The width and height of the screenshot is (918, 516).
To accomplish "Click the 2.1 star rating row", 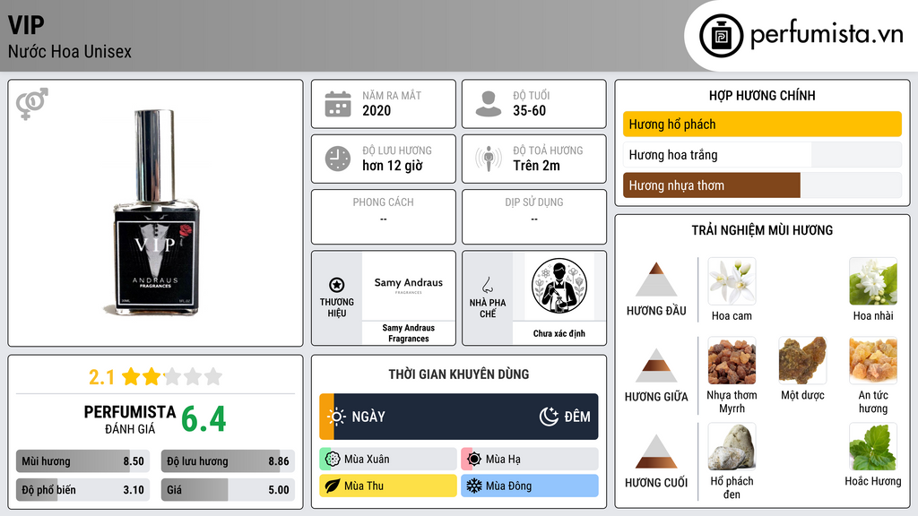I will click(155, 377).
